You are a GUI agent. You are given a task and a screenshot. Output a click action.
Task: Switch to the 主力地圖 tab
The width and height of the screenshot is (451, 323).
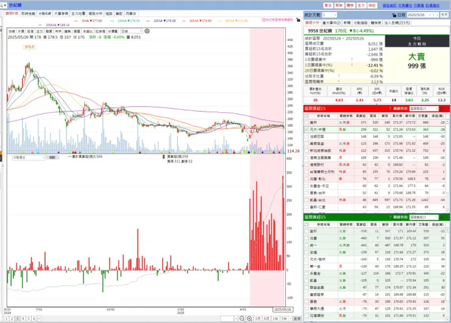coord(78,13)
